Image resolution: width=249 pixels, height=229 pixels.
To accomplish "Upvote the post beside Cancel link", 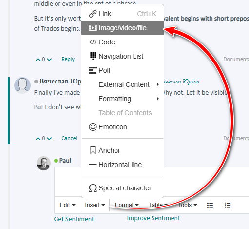I will click(38, 139).
